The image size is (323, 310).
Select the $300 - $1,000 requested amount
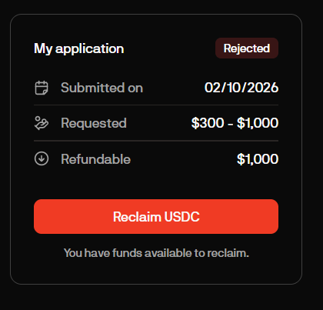pos(235,123)
